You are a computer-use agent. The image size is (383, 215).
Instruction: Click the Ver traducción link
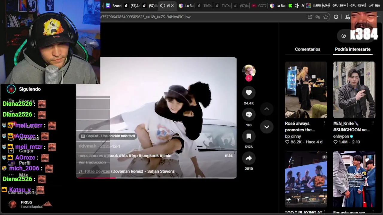point(92,162)
